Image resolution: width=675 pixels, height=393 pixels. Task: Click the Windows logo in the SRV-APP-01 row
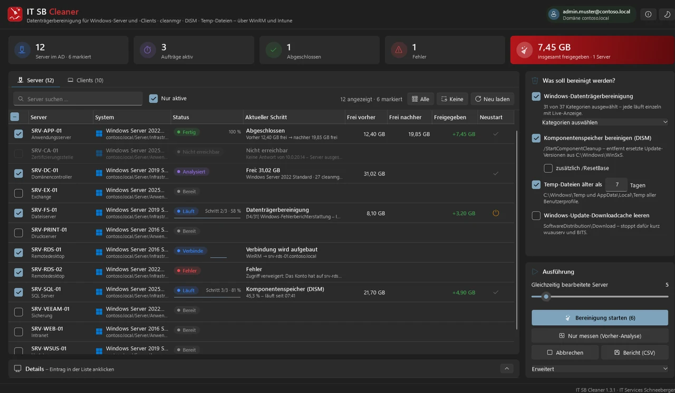pos(99,134)
